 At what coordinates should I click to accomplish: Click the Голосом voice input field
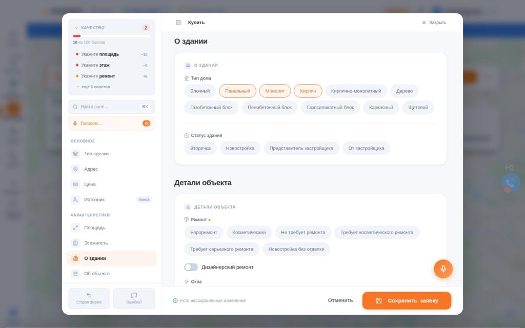pyautogui.click(x=111, y=124)
